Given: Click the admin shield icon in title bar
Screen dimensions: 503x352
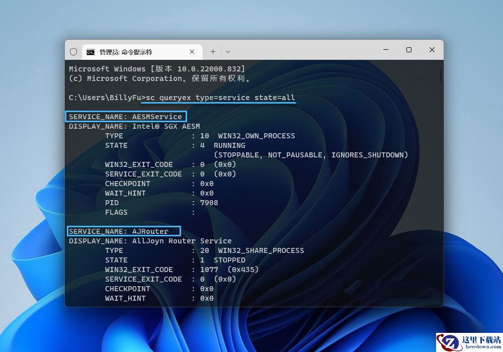Looking at the screenshot, I should tap(73, 52).
